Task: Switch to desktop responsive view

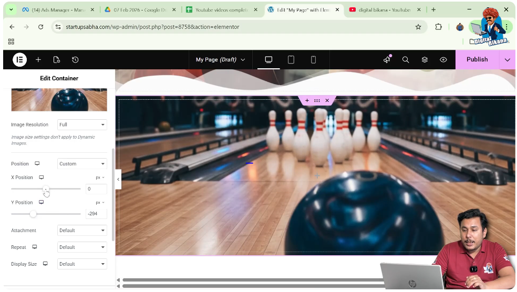Action: pos(268,60)
